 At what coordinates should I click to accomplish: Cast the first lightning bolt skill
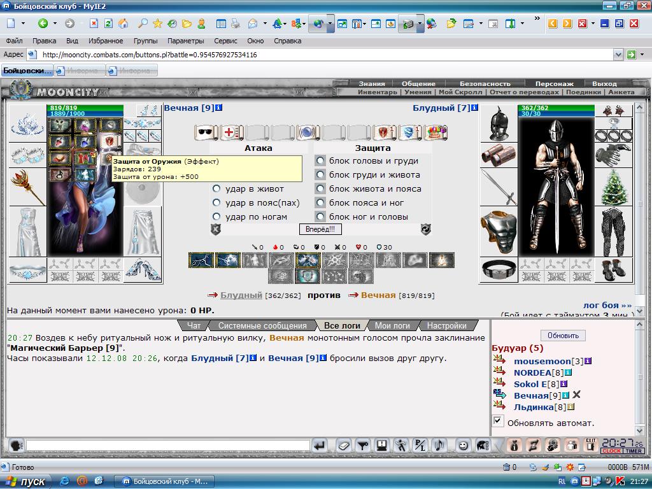point(201,260)
